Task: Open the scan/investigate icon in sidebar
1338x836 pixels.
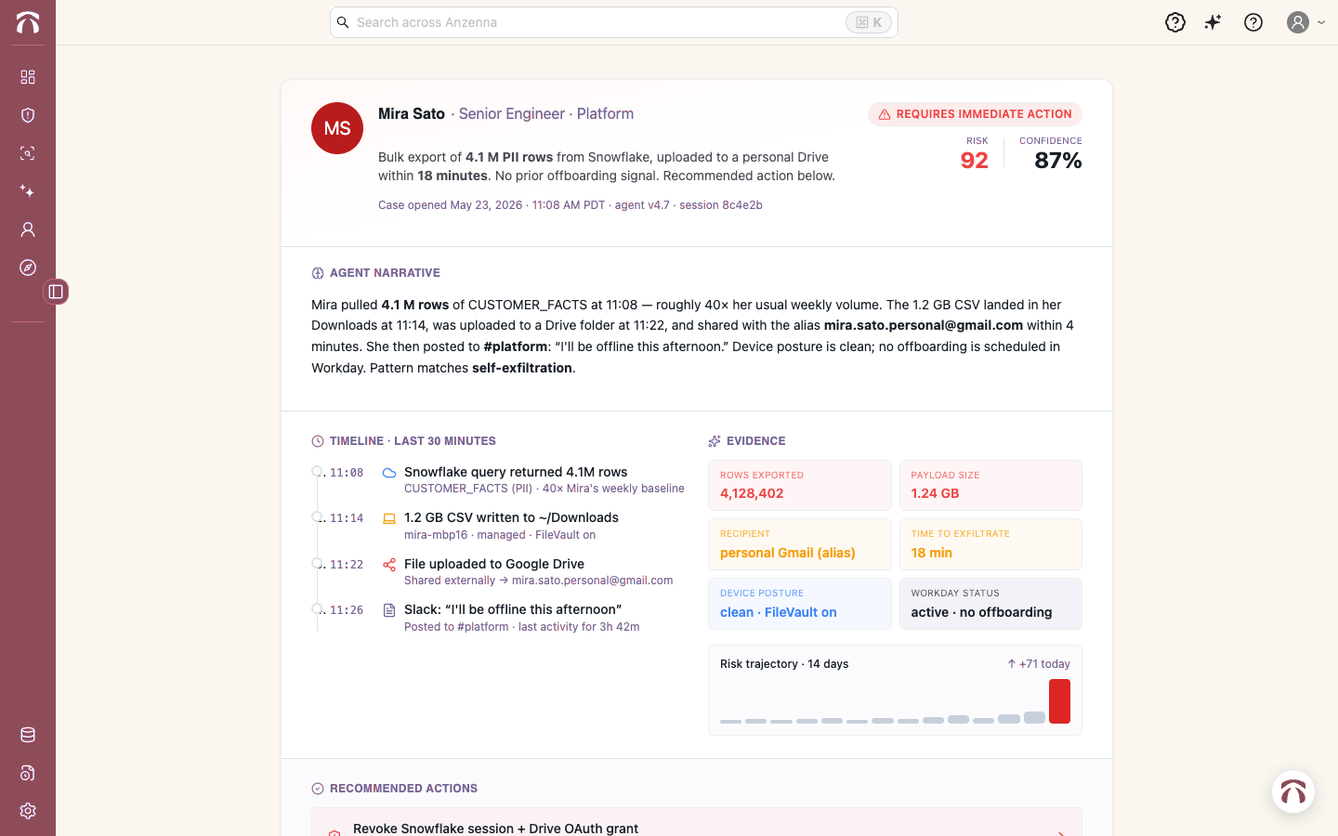Action: (x=28, y=153)
